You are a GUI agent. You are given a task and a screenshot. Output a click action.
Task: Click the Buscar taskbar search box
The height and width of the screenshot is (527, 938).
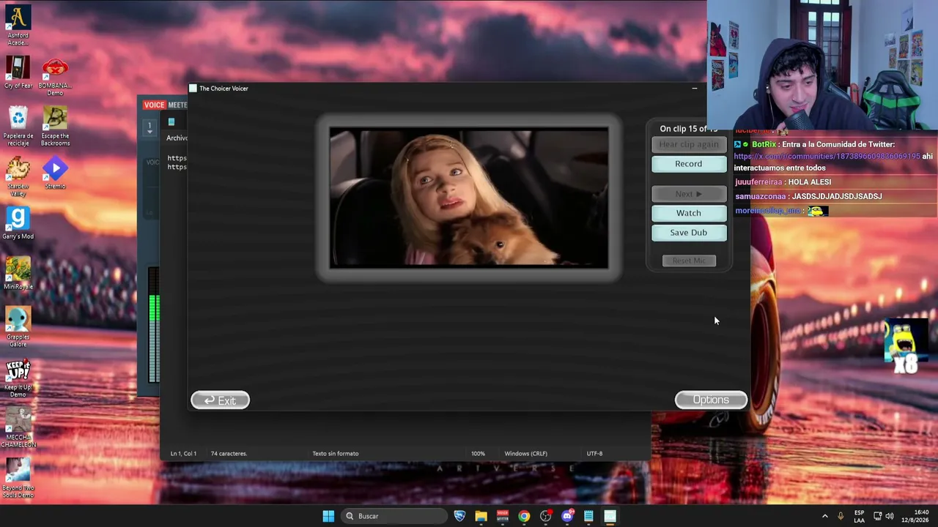coord(395,516)
